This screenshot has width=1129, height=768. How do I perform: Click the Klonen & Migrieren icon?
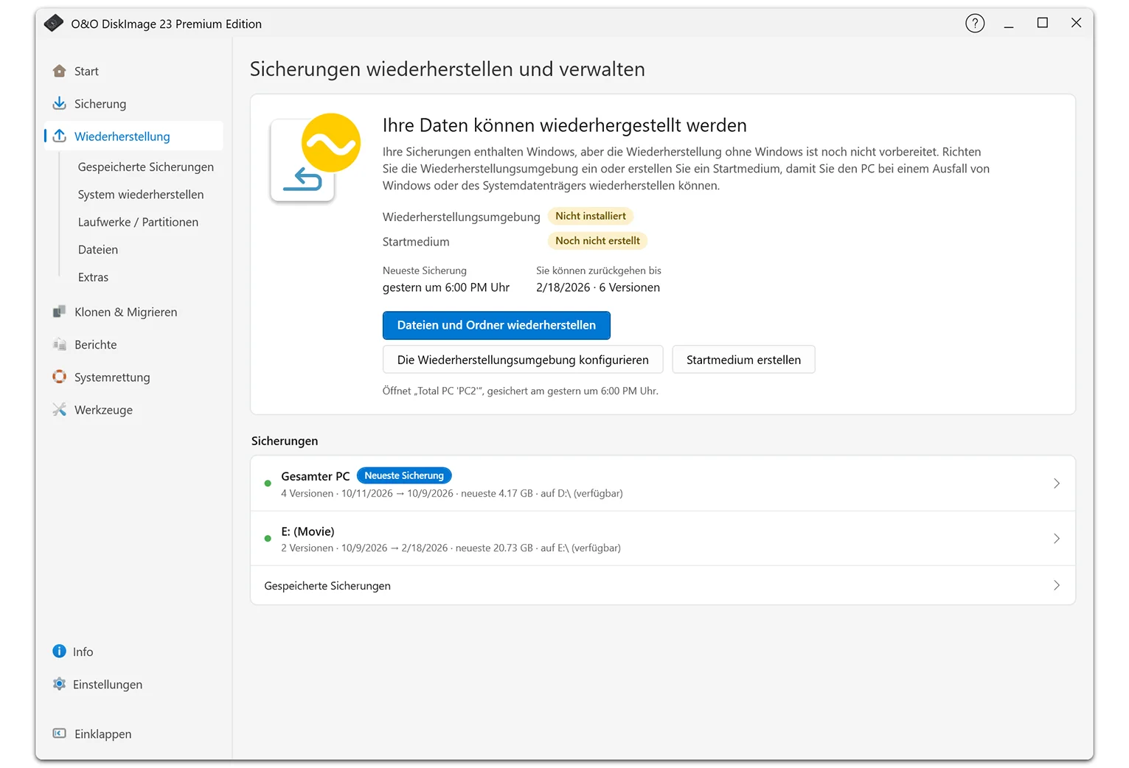pyautogui.click(x=60, y=312)
